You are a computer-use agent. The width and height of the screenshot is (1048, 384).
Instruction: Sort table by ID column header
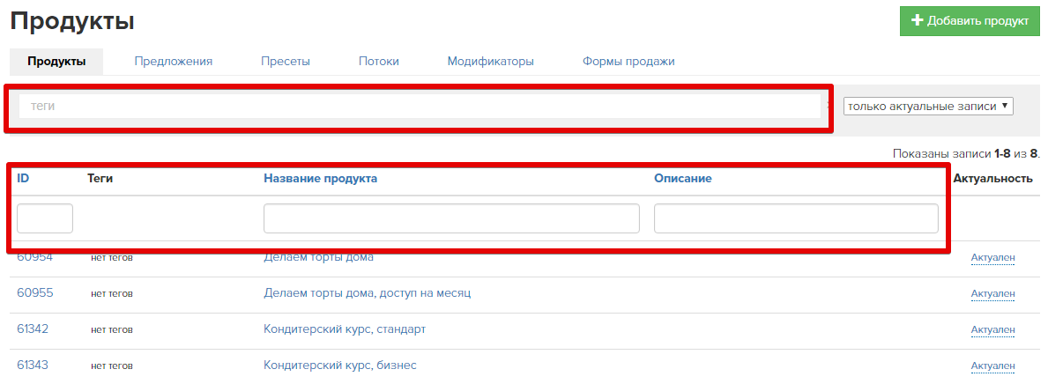point(23,178)
